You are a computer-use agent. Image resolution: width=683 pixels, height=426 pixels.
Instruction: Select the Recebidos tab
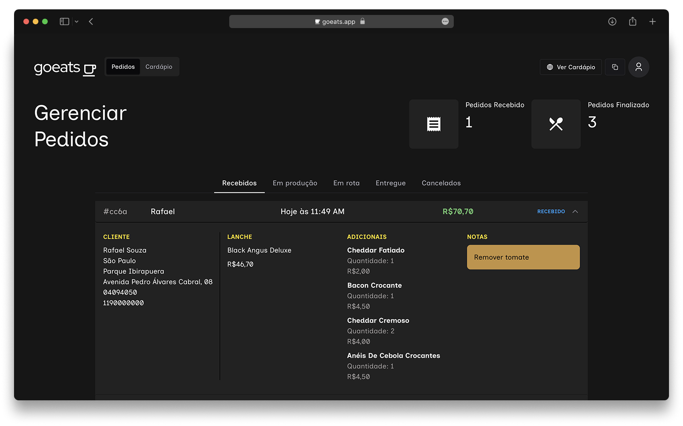(x=240, y=183)
